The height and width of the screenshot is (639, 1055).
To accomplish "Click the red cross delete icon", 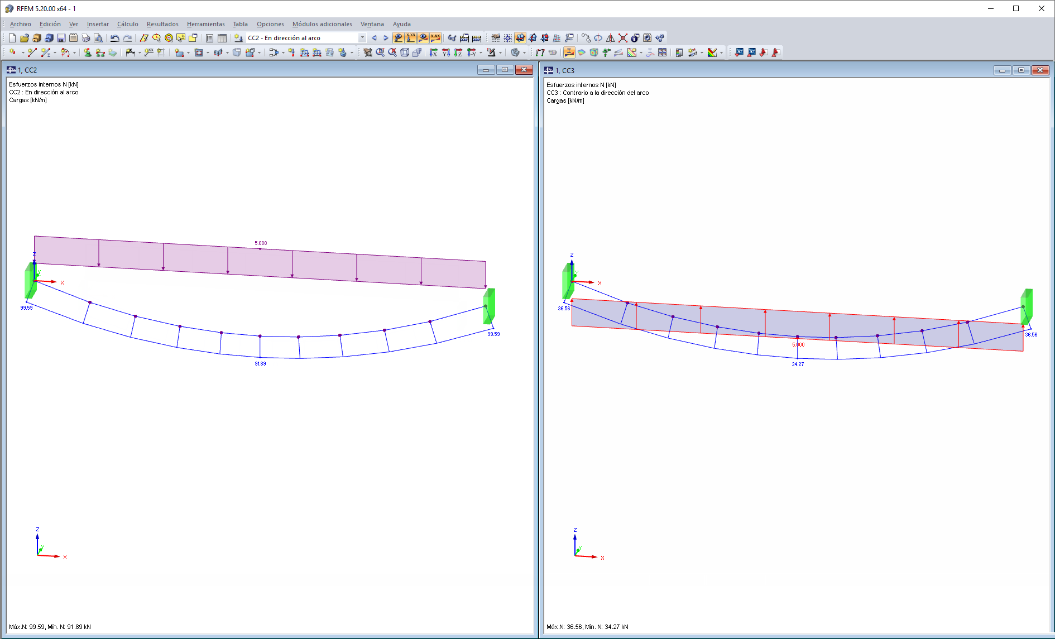I will (623, 38).
